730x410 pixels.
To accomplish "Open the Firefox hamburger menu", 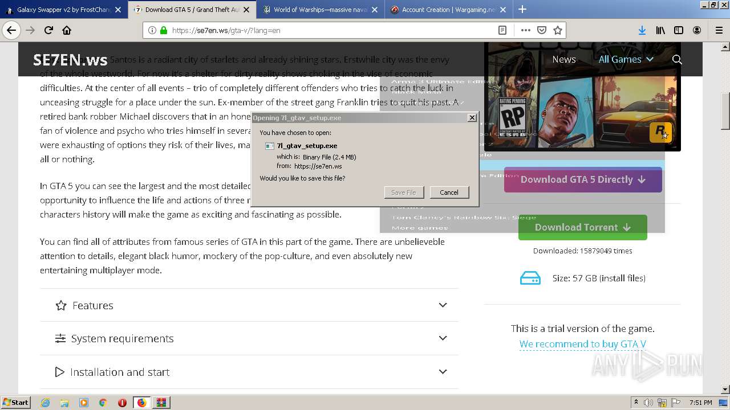I will (719, 30).
